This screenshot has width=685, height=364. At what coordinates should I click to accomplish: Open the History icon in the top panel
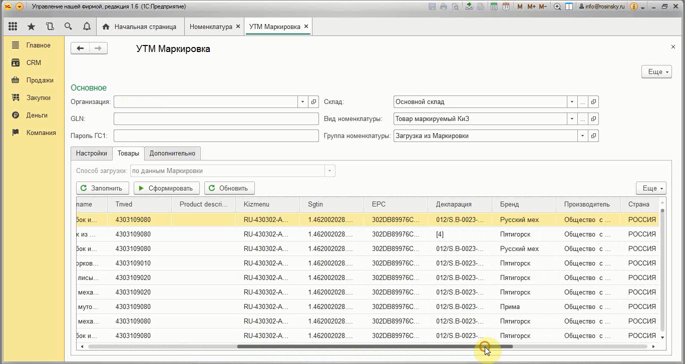(x=50, y=26)
